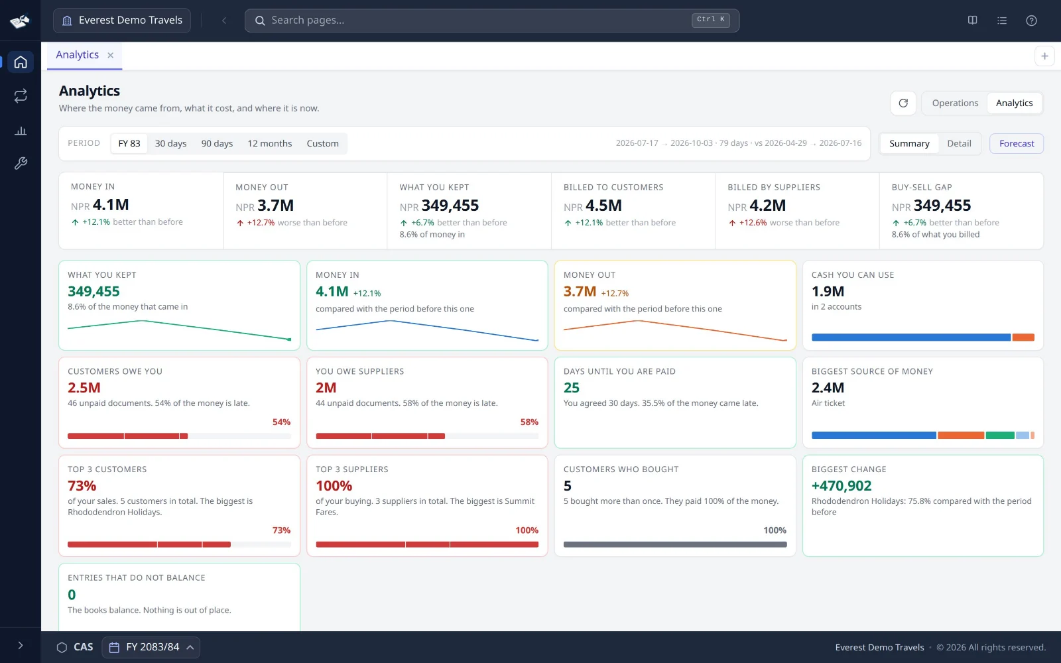Image resolution: width=1061 pixels, height=663 pixels.
Task: Choose the Custom period option
Action: [x=322, y=143]
